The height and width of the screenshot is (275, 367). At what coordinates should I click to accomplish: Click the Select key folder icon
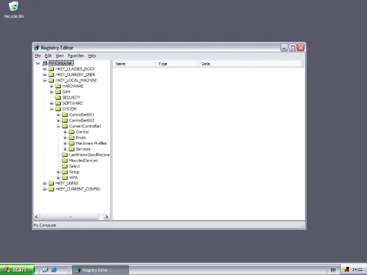[x=65, y=166]
